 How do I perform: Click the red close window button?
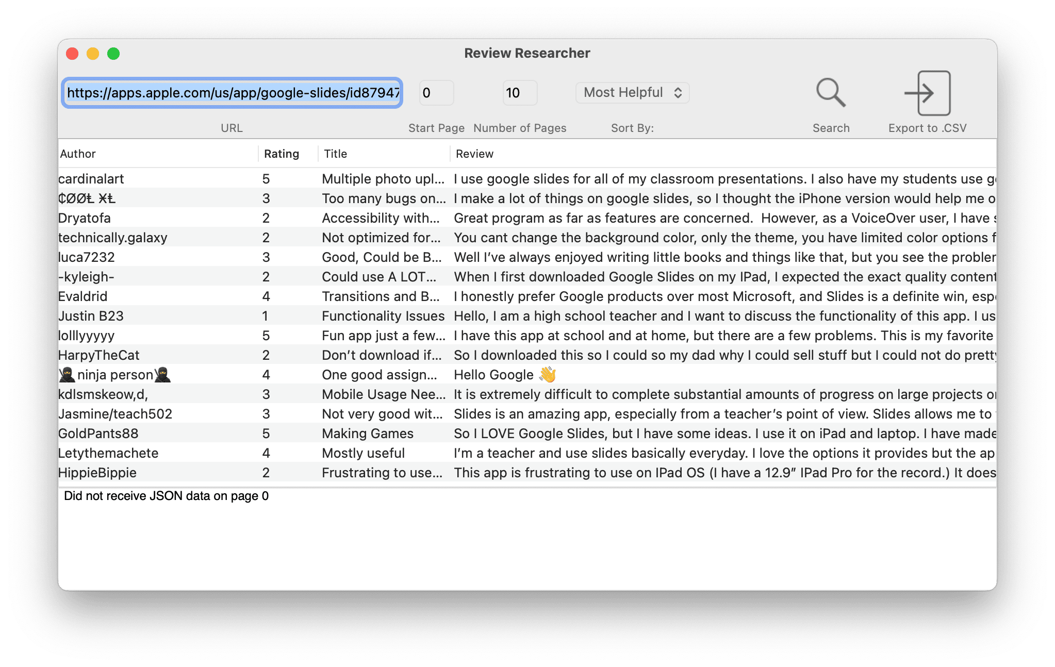[x=72, y=54]
